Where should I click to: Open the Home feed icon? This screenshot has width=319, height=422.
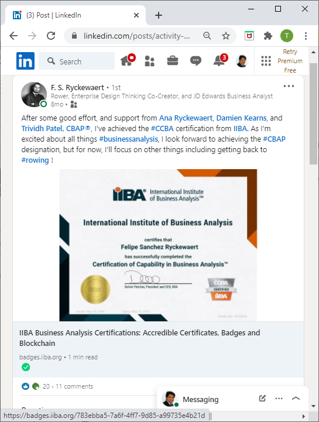click(x=128, y=60)
